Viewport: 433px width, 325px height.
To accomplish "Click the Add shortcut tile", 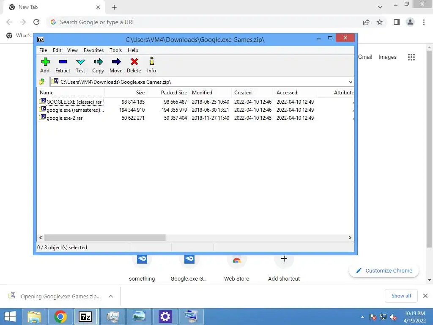I will tap(284, 268).
